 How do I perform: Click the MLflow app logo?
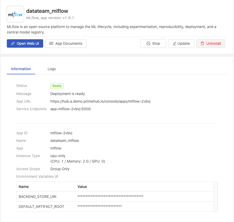coord(15,14)
